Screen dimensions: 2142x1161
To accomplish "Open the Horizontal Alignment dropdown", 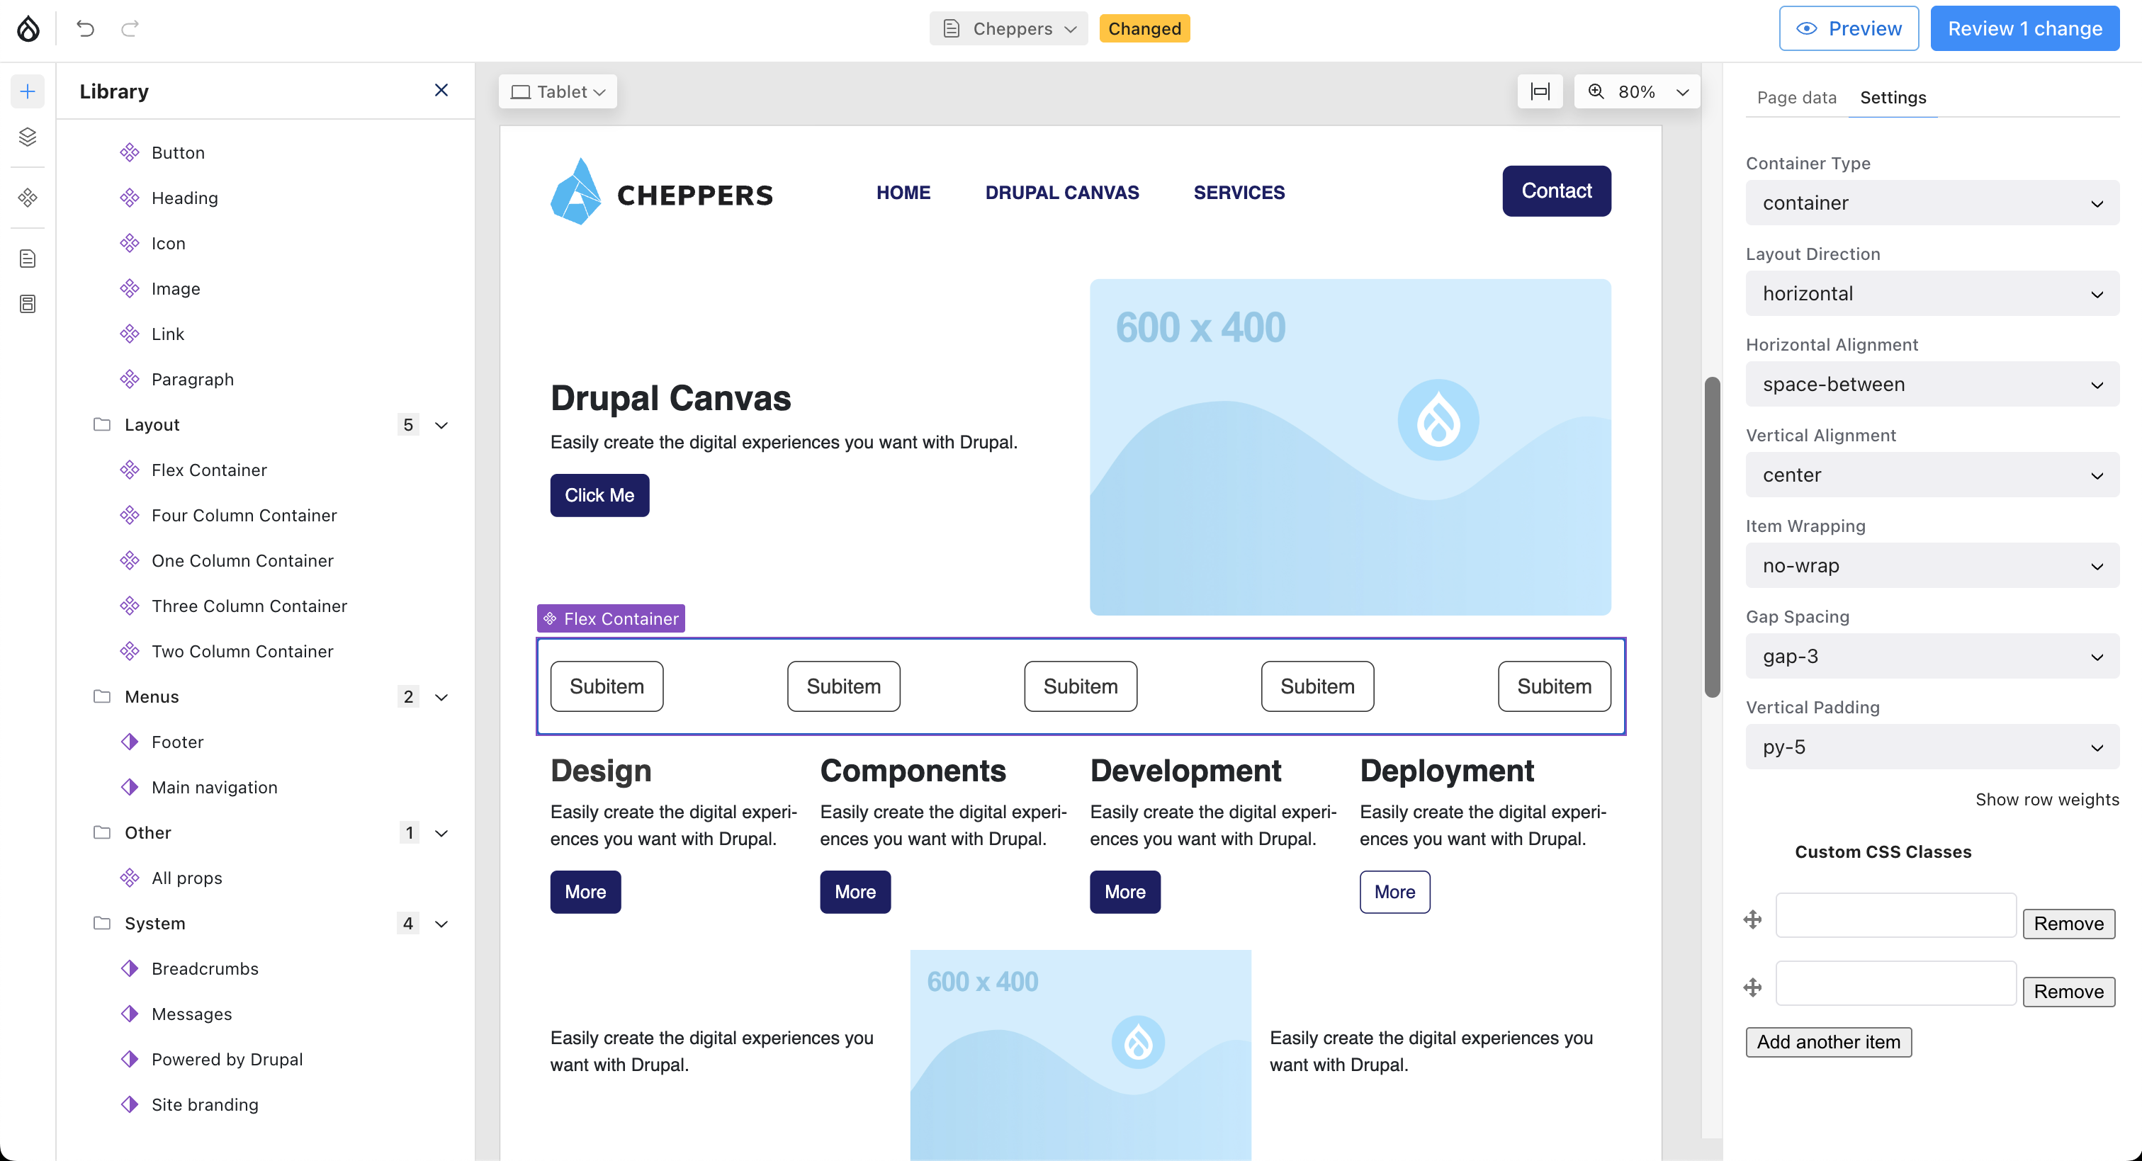I will pos(1932,384).
